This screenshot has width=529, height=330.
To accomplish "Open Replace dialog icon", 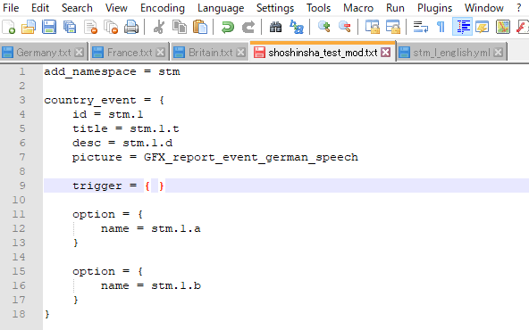I will (x=297, y=27).
